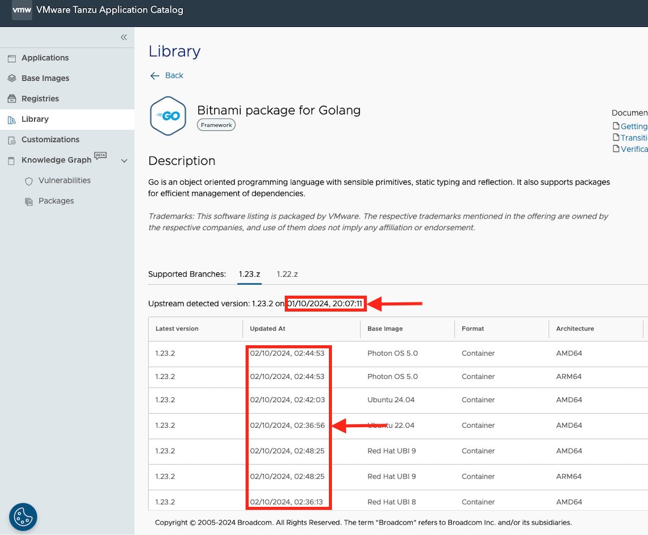Open Knowledge Graph section
This screenshot has height=535, width=648.
click(x=56, y=160)
